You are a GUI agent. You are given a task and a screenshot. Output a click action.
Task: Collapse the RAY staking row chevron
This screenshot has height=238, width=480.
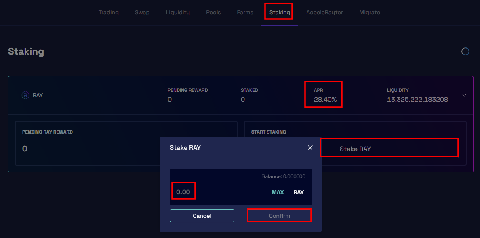[464, 95]
